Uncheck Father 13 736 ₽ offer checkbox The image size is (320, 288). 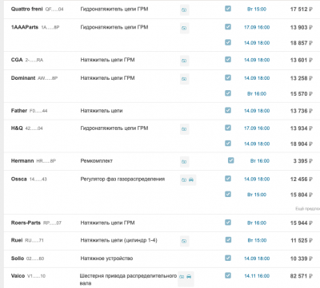tap(228, 110)
